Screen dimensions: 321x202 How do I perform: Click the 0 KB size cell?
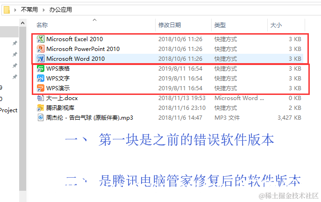(295, 98)
